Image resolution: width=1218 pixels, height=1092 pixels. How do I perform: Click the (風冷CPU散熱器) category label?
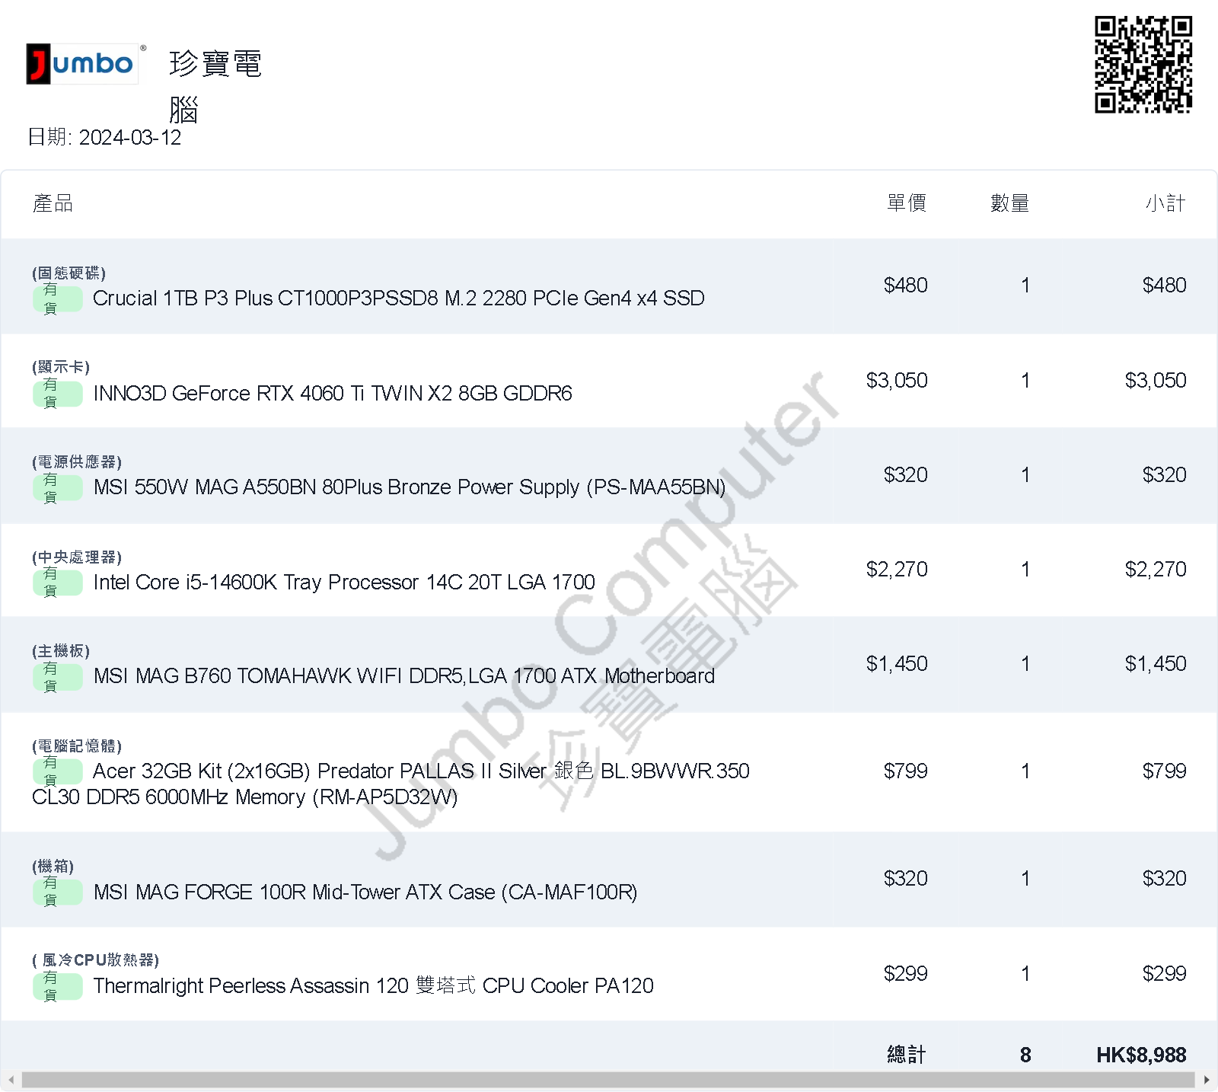tap(96, 960)
